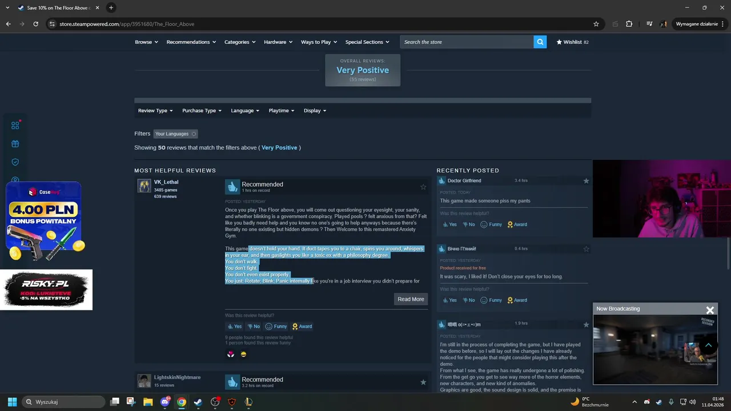The width and height of the screenshot is (731, 411).
Task: Click the Very Positive filter summary link
Action: [x=279, y=147]
